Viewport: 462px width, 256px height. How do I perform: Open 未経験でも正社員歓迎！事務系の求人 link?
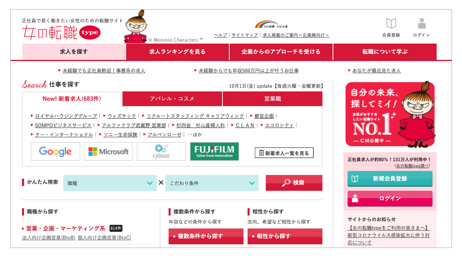click(104, 71)
